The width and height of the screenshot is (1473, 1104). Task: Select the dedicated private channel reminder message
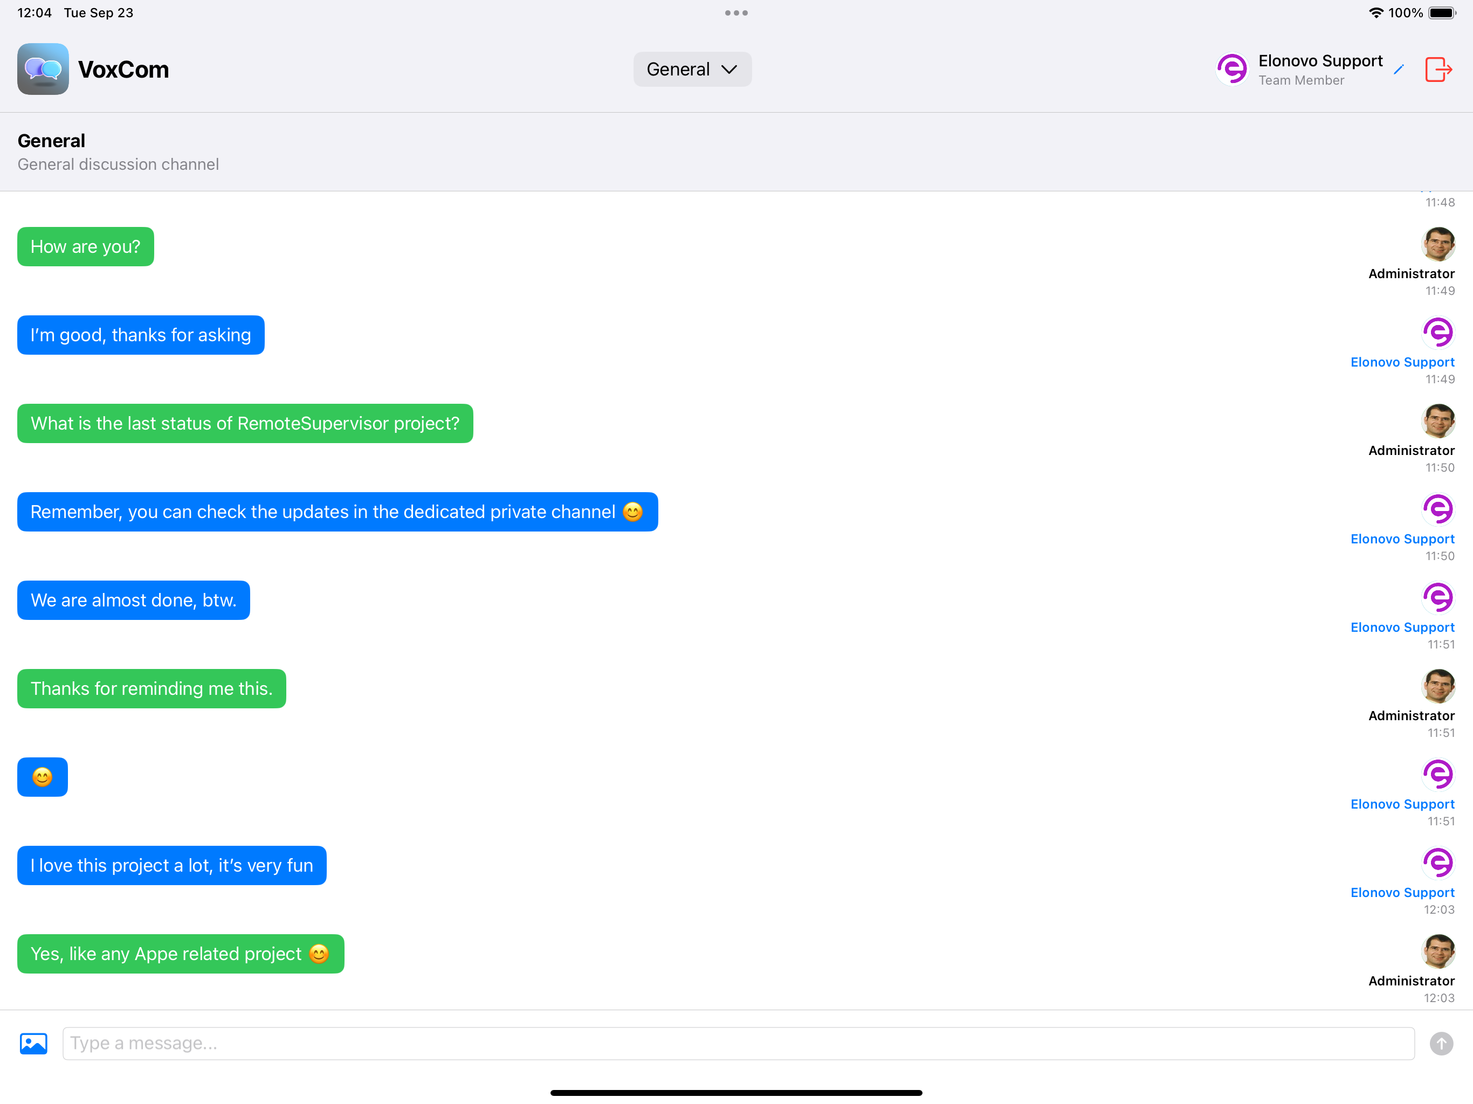click(338, 512)
